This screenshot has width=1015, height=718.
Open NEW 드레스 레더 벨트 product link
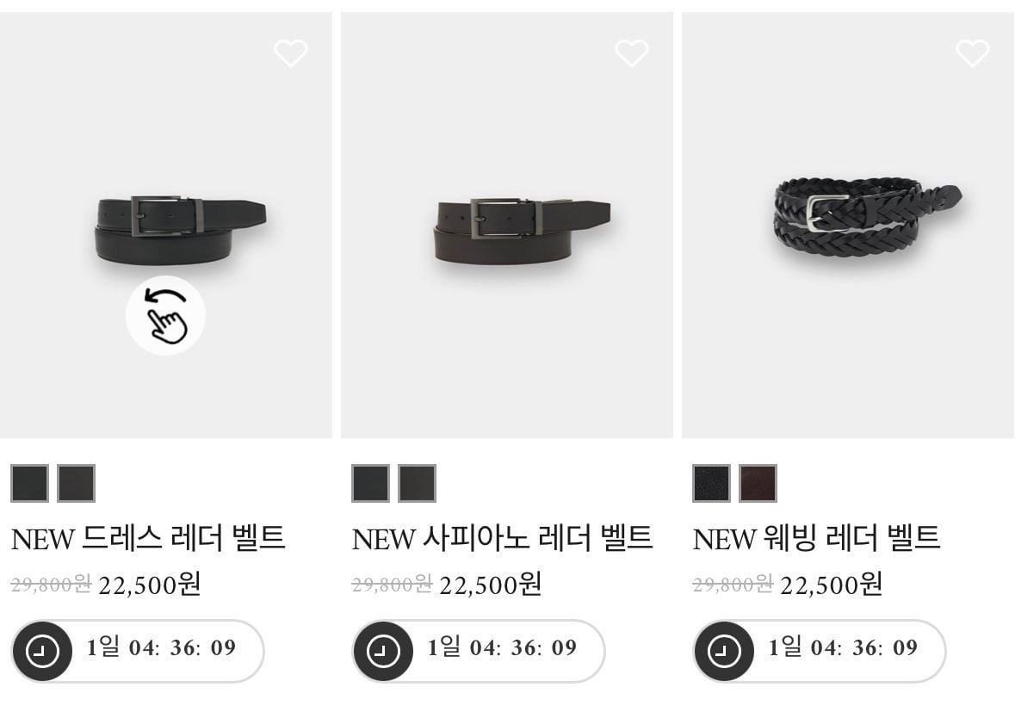(x=148, y=538)
